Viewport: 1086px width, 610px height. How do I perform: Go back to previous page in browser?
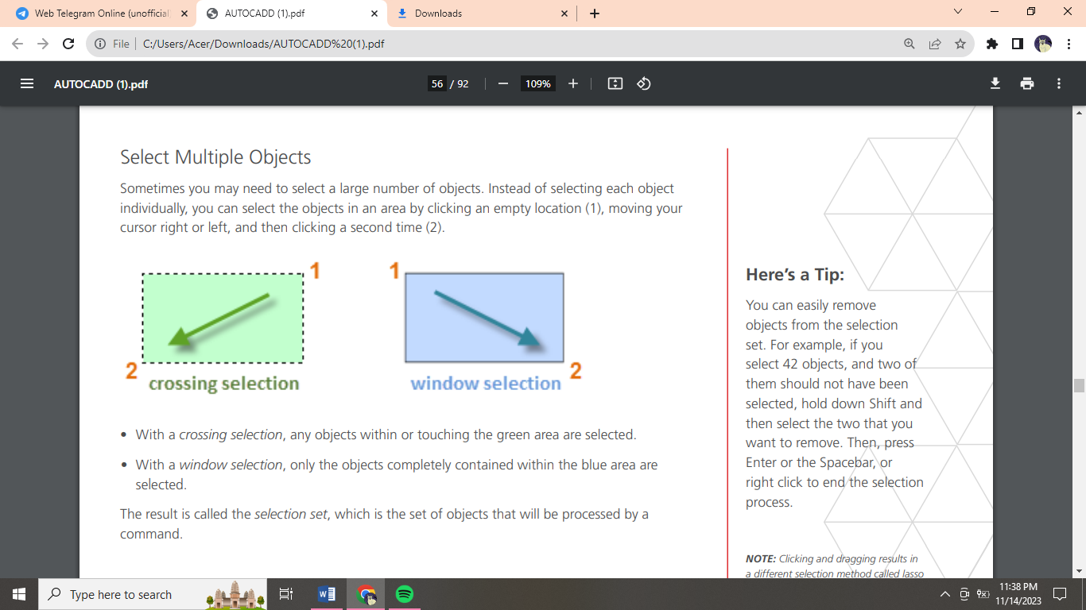(x=17, y=44)
